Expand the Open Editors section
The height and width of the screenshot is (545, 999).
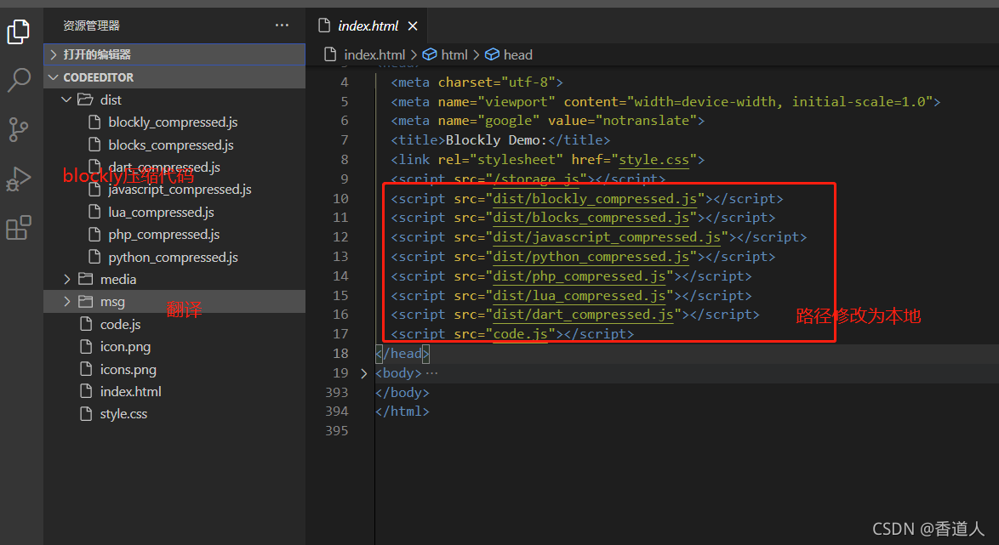coord(174,54)
